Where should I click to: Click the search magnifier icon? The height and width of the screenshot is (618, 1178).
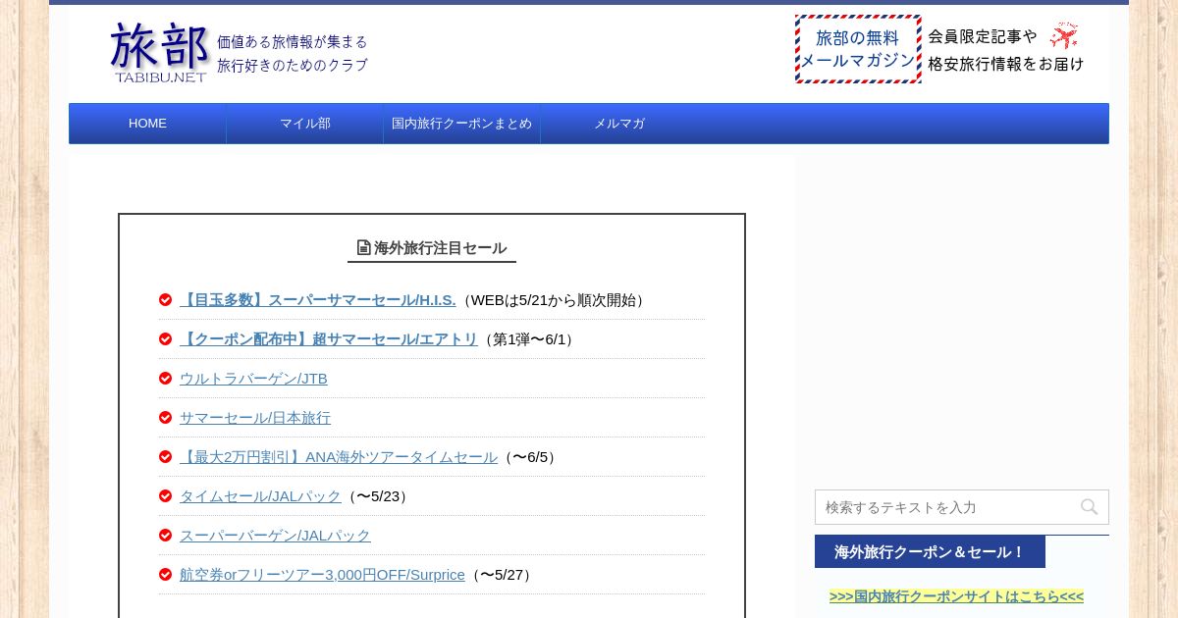pos(1089,507)
